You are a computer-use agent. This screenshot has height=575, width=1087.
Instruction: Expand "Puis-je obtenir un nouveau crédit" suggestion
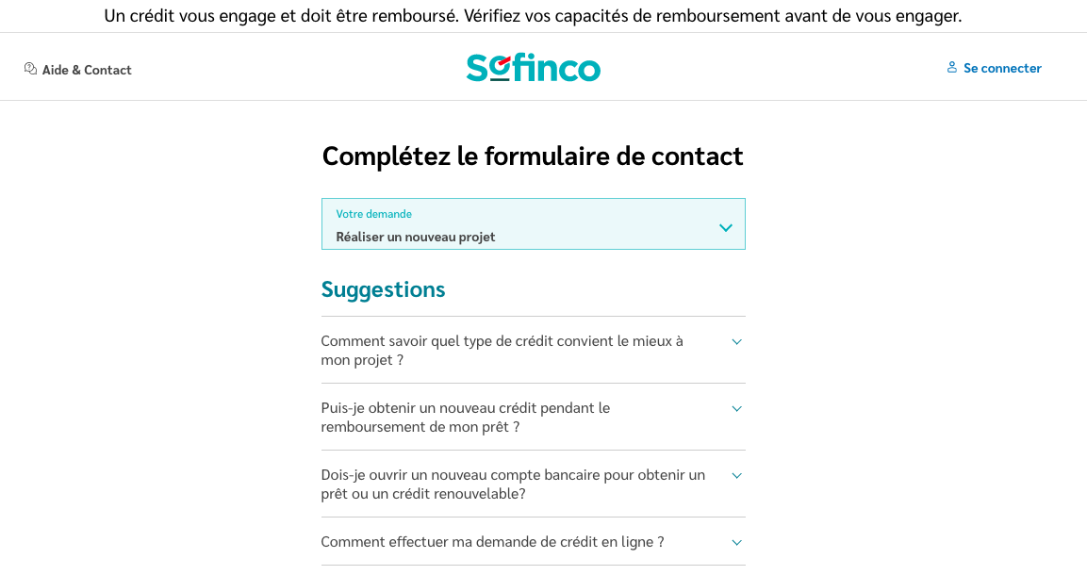[x=466, y=417]
